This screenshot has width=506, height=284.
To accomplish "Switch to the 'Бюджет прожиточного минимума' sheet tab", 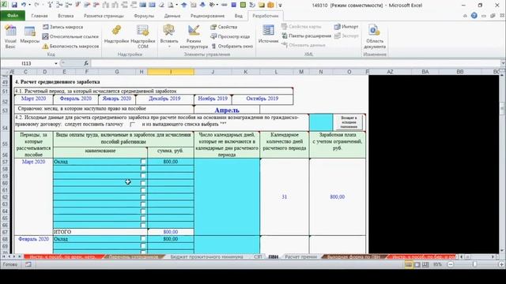I will pyautogui.click(x=206, y=257).
